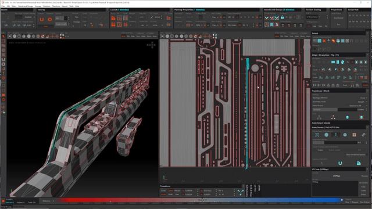
Task: Click the Auto Seams sharp edges slider
Action: (x=335, y=142)
